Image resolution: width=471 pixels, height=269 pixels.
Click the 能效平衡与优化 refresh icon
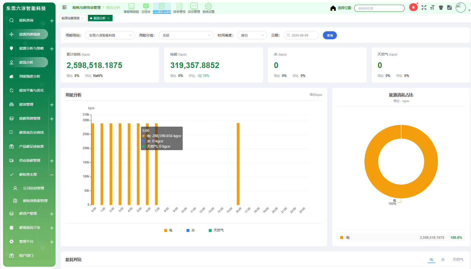[x=12, y=90]
